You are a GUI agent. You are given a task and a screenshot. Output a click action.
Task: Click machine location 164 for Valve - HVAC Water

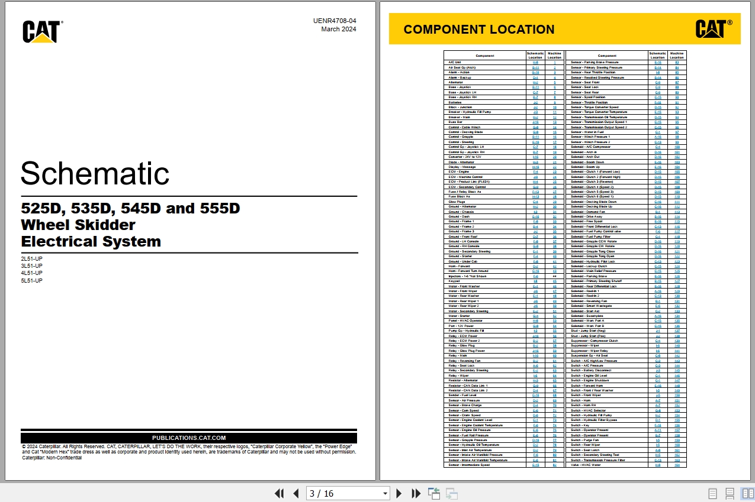(x=677, y=465)
